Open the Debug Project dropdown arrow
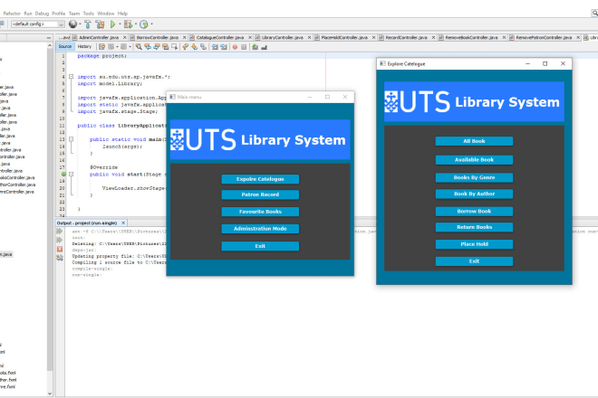This screenshot has height=398, width=598. coord(136,24)
